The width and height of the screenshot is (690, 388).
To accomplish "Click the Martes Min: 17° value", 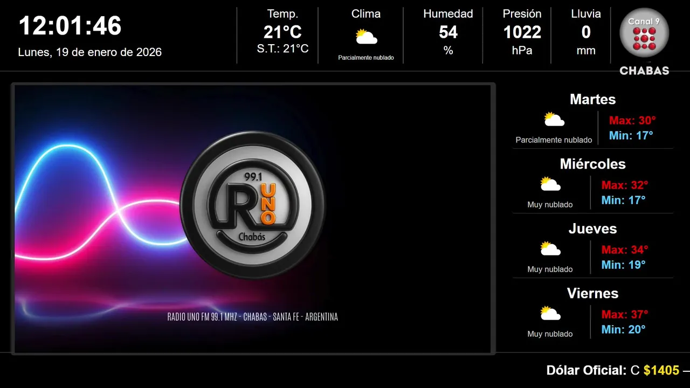I will coord(631,136).
